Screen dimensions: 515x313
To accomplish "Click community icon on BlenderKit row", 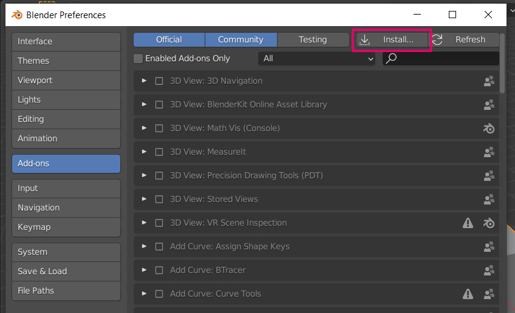I will pos(489,105).
